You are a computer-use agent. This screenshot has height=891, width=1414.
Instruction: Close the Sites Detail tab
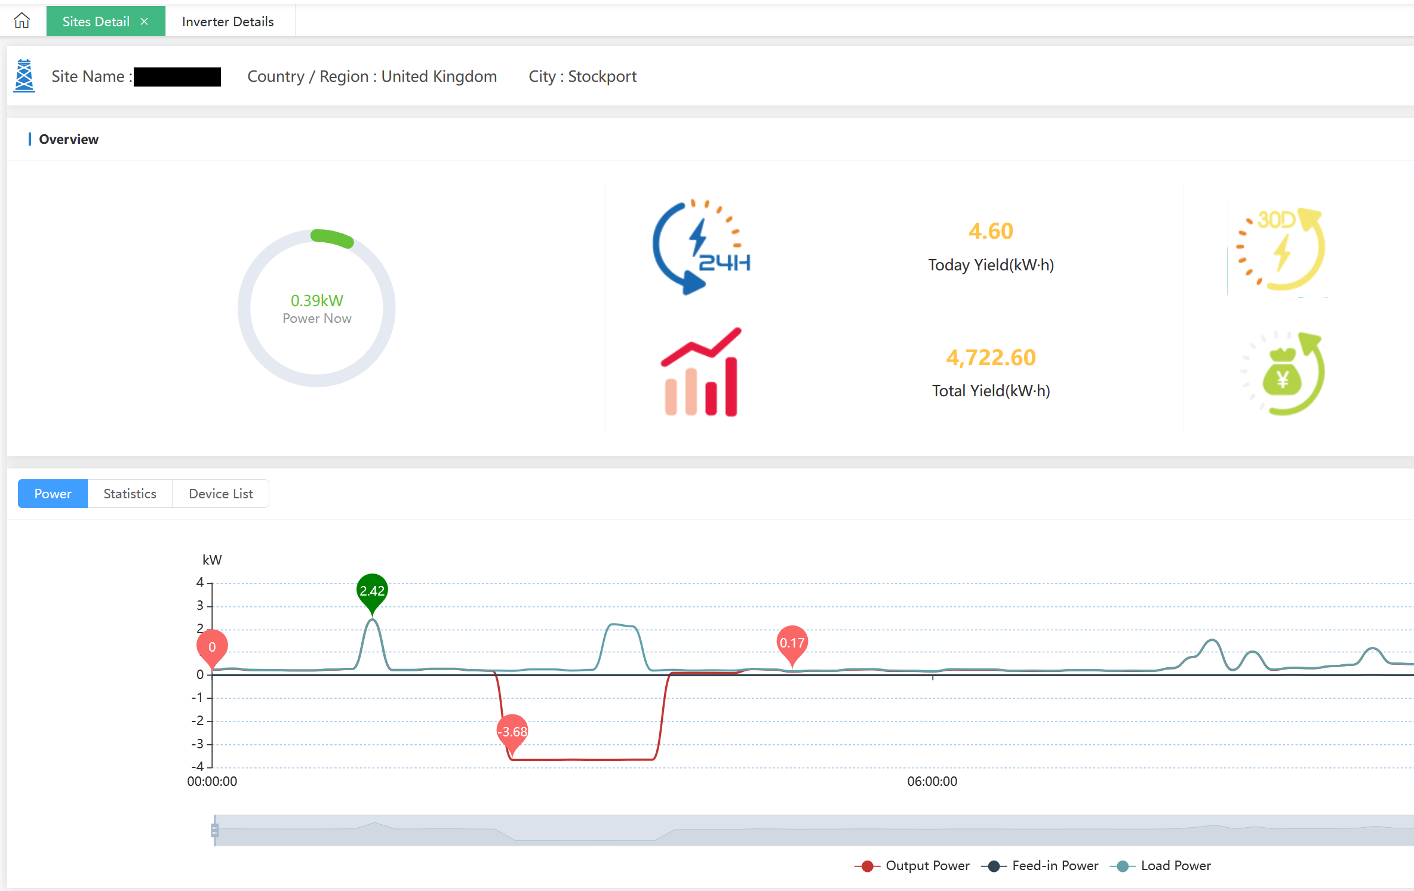click(x=145, y=21)
